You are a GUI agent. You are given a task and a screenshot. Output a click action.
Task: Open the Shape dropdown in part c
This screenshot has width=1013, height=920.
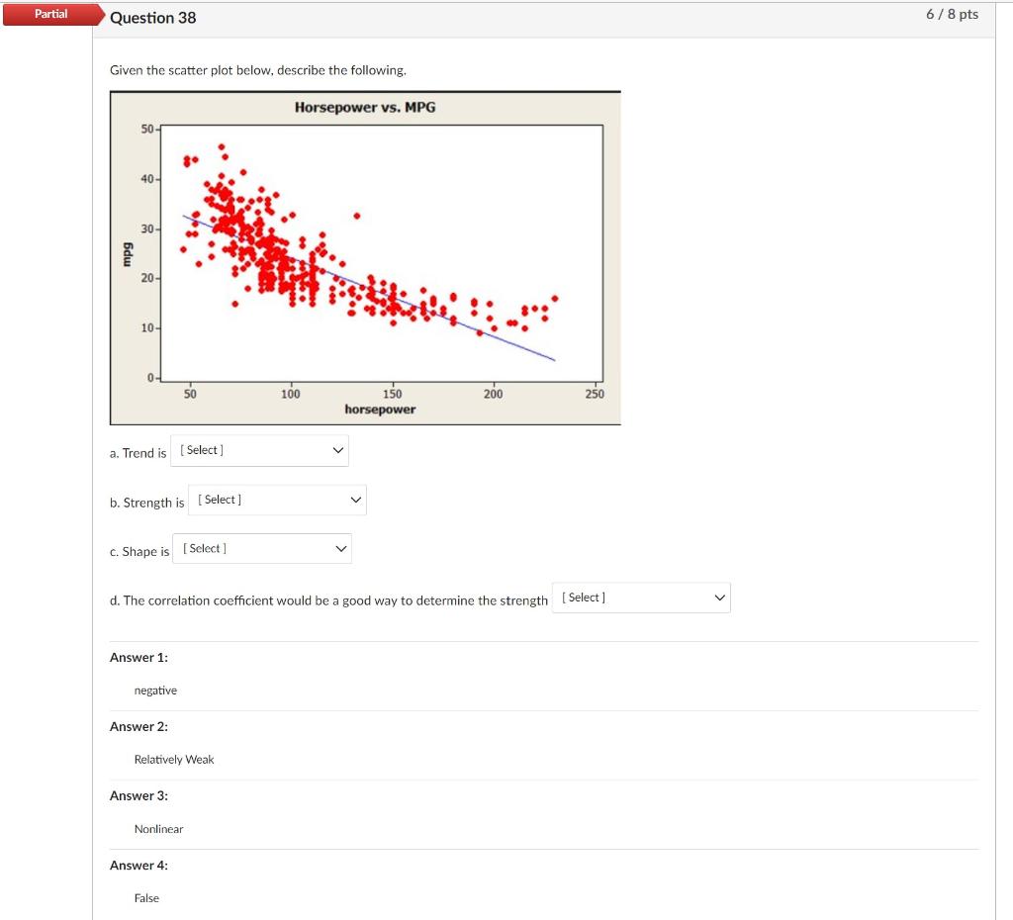262,548
